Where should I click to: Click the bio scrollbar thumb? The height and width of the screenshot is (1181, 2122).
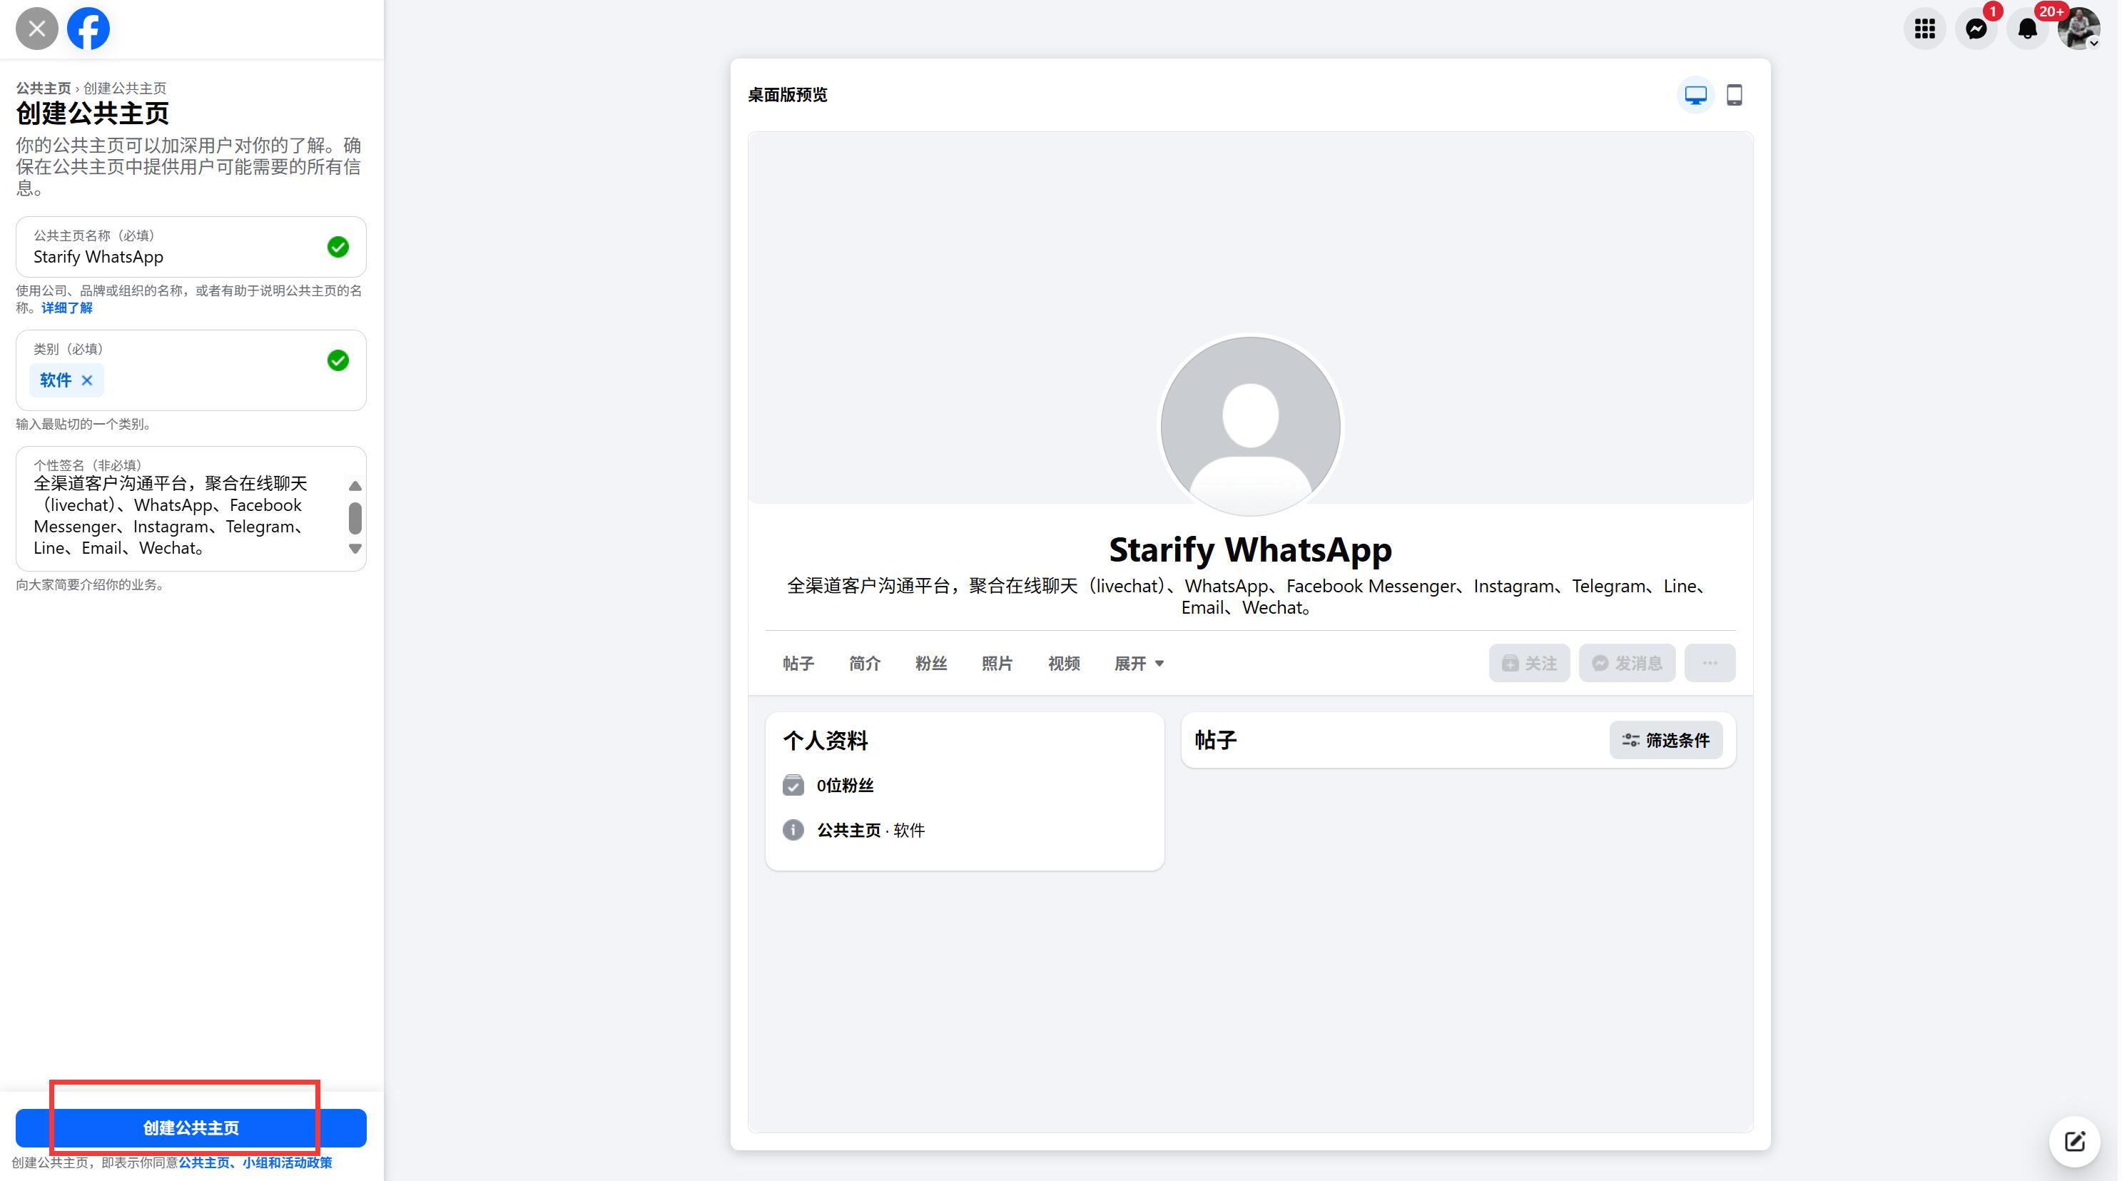tap(356, 519)
